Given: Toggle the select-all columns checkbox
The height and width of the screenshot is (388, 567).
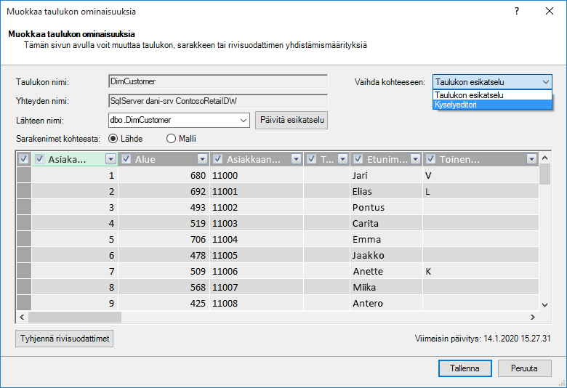Looking at the screenshot, I should 23,158.
